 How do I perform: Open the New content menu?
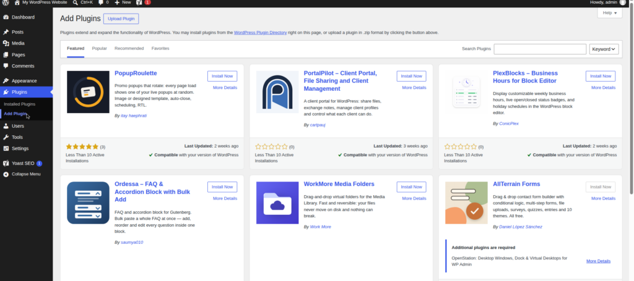coord(123,2)
